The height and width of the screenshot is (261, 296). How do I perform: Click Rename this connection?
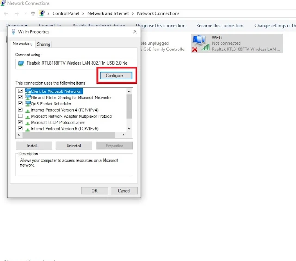click(x=220, y=26)
